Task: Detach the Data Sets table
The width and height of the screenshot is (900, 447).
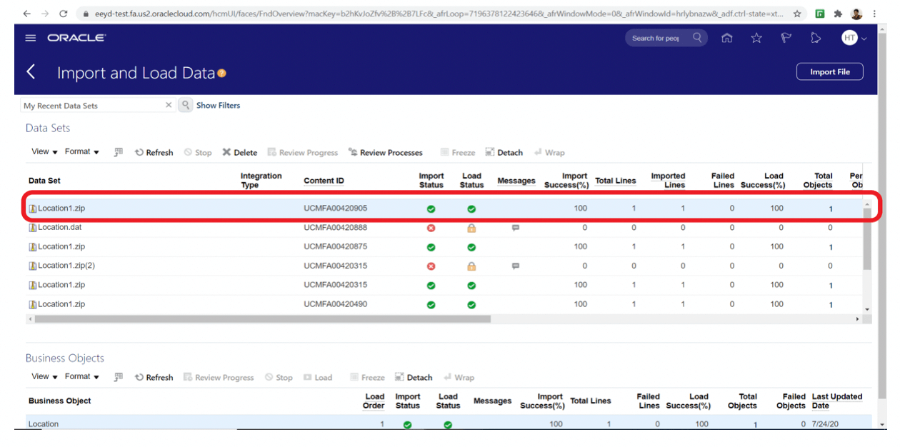Action: [504, 152]
